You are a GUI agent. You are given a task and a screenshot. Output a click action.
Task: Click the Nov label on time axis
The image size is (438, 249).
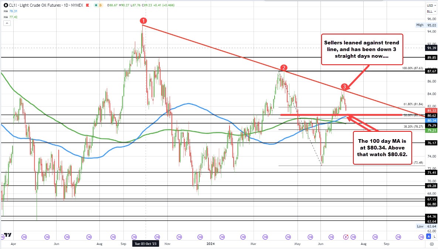[167, 244]
